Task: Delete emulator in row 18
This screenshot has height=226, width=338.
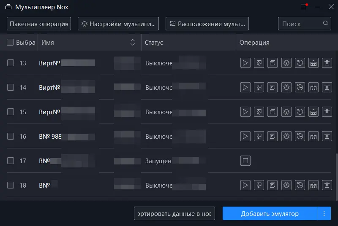Action: tap(327, 185)
